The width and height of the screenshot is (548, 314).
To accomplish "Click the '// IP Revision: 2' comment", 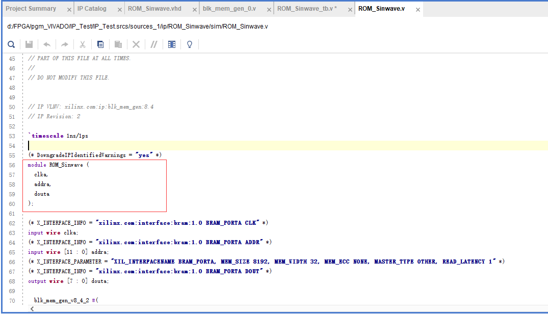I will click(54, 117).
